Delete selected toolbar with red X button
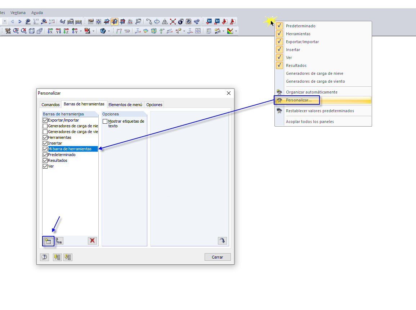The height and width of the screenshot is (310, 416). (92, 241)
